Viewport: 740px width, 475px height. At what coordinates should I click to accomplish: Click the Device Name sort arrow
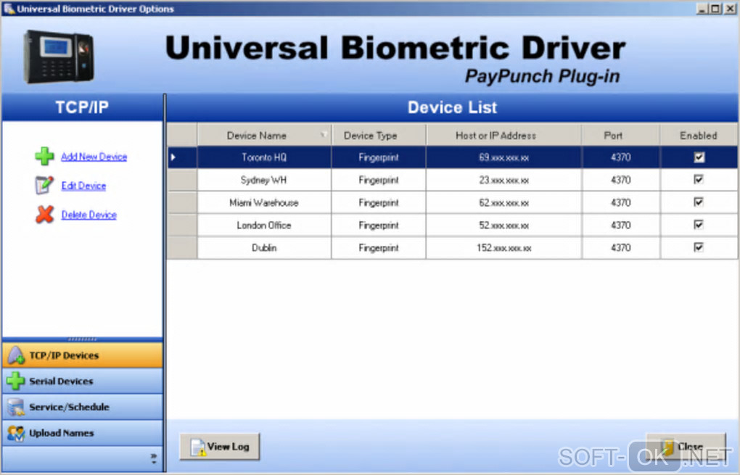click(x=324, y=135)
